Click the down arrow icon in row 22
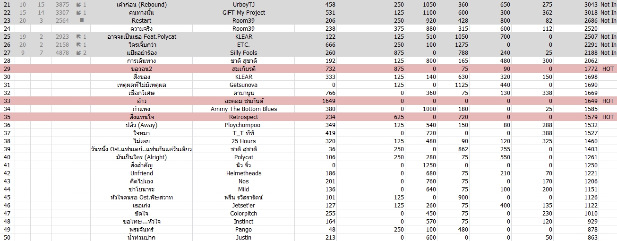 [x=78, y=12]
